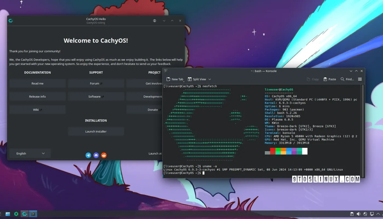Click Split View in Konsole toolbar

pos(197,79)
